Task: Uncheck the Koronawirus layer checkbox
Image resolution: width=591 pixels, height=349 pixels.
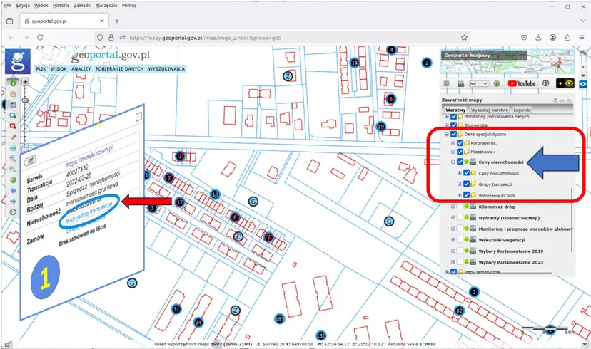Action: point(460,143)
